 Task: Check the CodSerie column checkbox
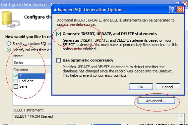coord(16,81)
